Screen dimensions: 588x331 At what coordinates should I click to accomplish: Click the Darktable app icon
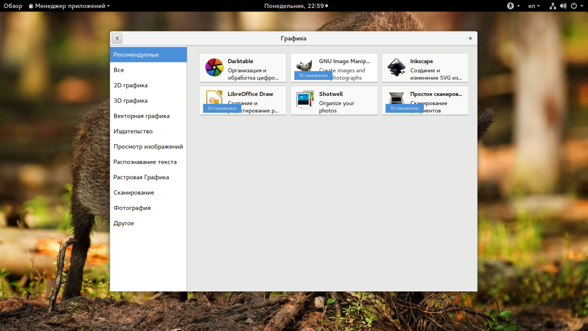tap(214, 68)
